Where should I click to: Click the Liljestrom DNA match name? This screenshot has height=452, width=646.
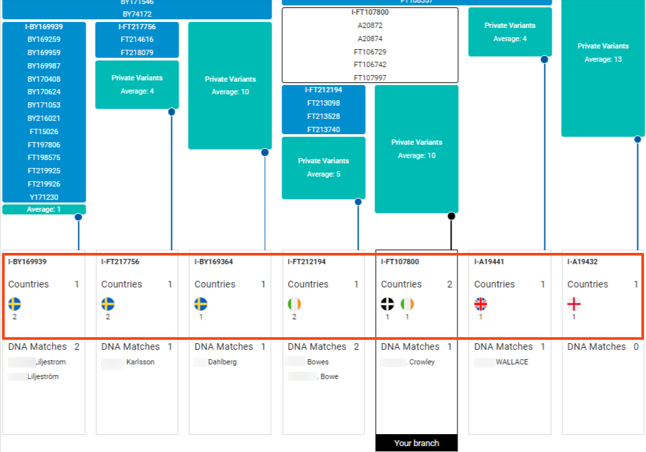point(50,362)
